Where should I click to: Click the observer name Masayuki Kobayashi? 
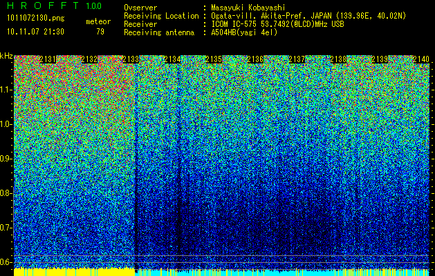(x=248, y=8)
